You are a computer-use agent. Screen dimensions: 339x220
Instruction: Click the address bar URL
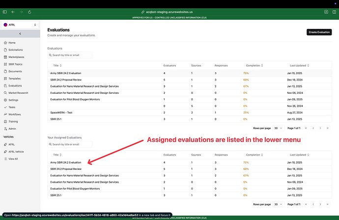[169, 12]
